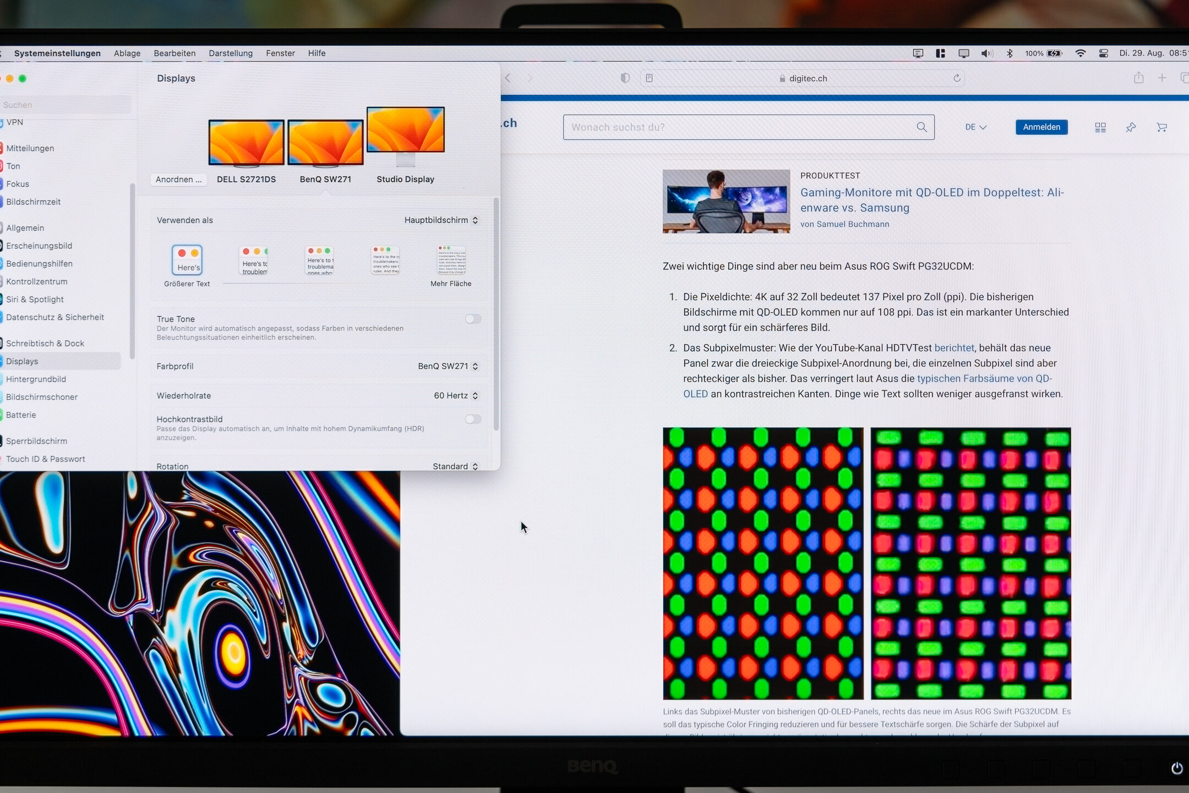The height and width of the screenshot is (793, 1189).
Task: Open Mitteilungen in the settings sidebar
Action: 30,148
